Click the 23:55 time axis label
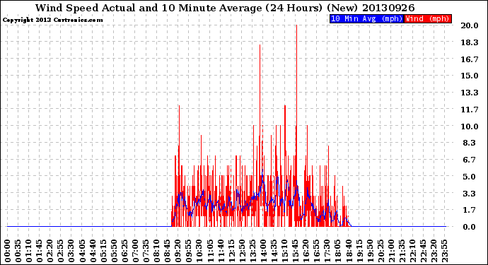 [x=444, y=251]
